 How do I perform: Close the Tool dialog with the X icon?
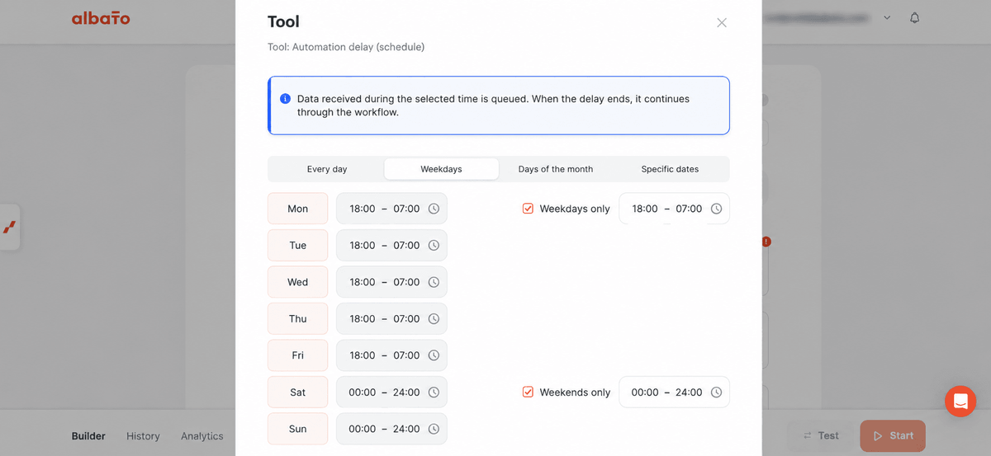722,23
